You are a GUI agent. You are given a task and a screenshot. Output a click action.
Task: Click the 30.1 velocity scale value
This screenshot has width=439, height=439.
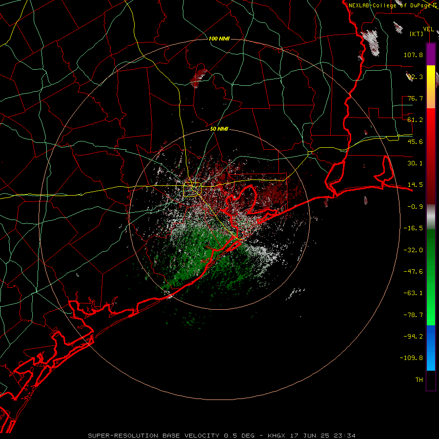point(415,163)
